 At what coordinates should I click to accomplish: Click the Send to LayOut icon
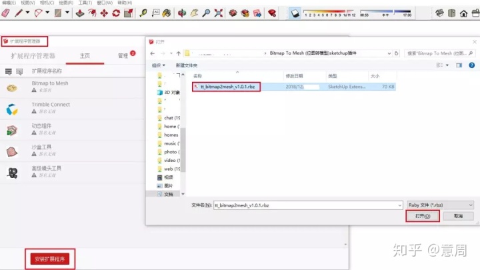point(257,13)
